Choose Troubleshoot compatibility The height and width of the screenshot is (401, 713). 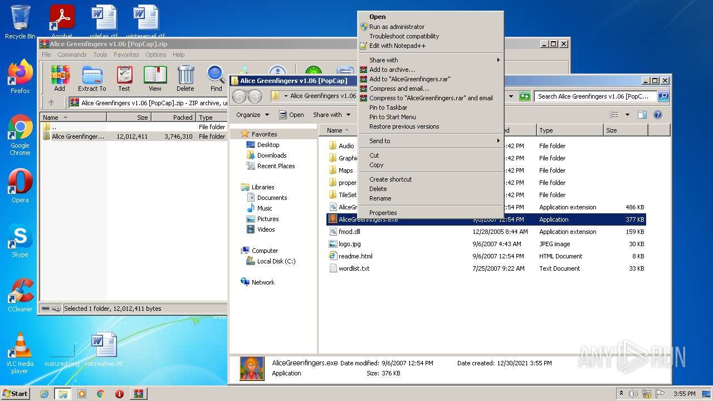404,36
